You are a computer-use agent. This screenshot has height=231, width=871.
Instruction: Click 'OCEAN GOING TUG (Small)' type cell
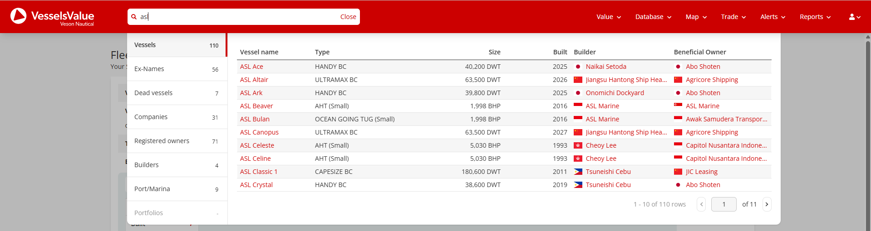tap(355, 119)
